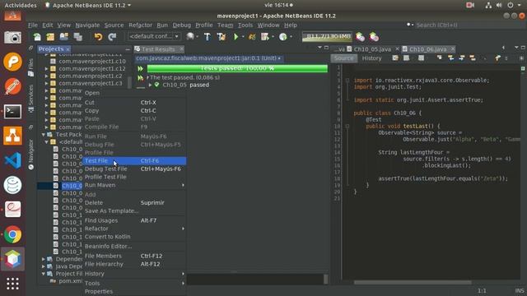Click editor Last Edit icon beside History

pos(395,58)
